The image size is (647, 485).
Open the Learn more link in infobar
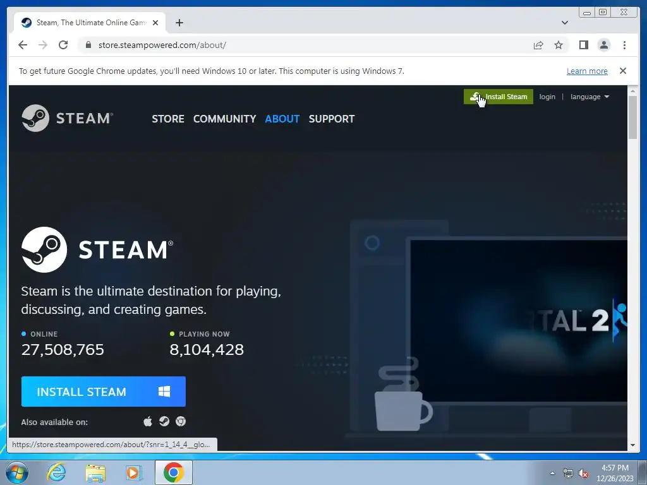[587, 71]
